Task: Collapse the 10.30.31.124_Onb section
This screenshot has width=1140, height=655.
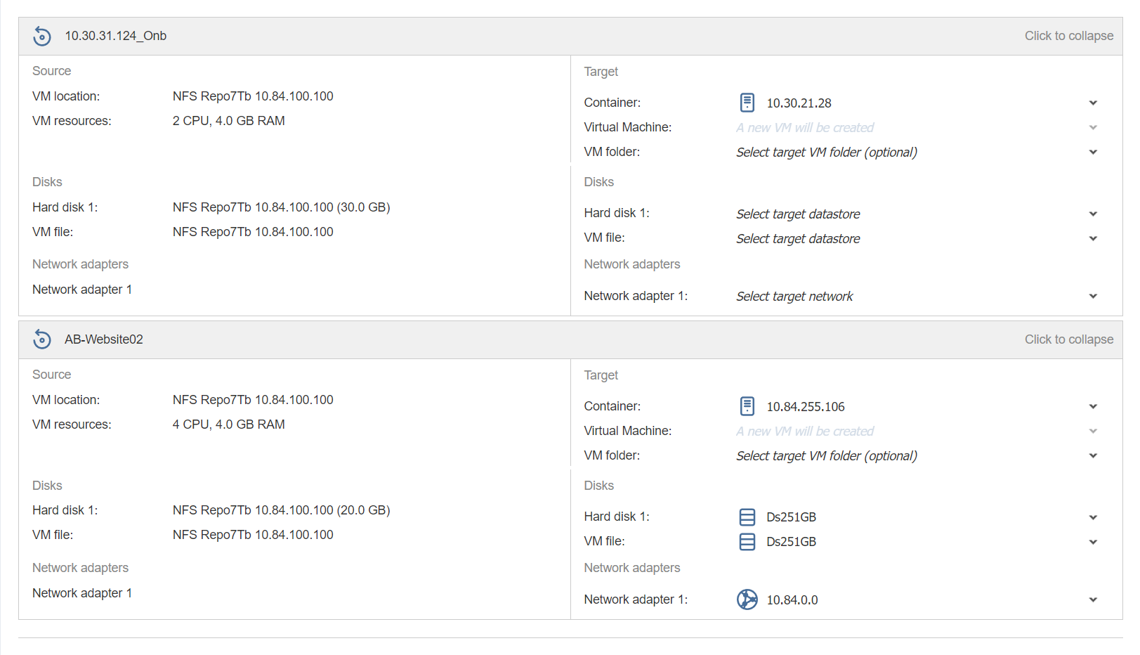Action: pos(1068,36)
